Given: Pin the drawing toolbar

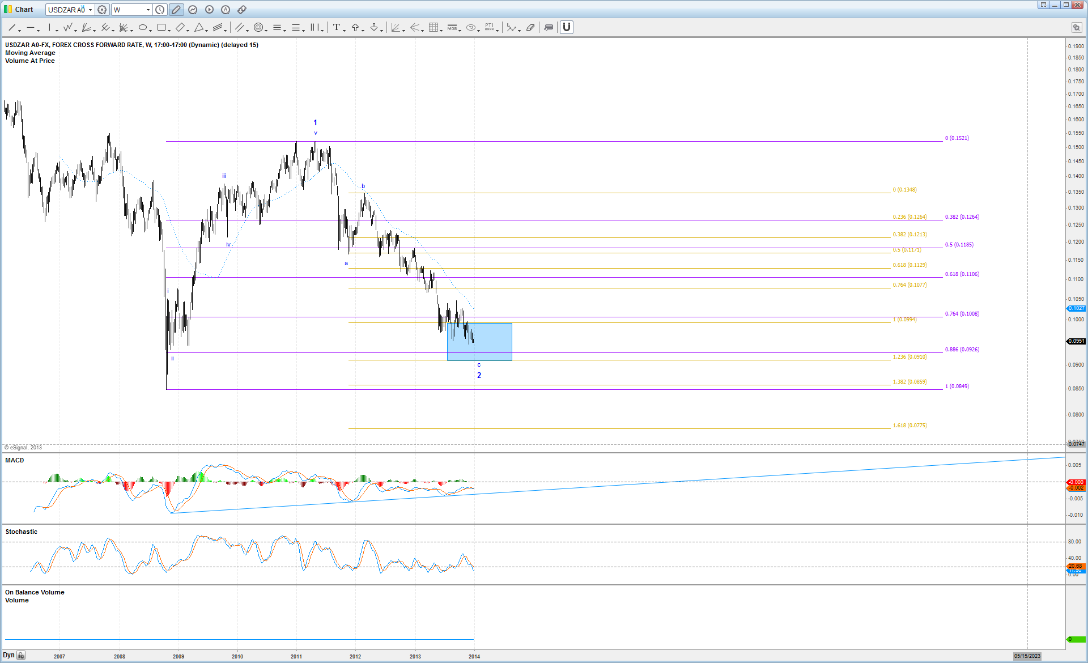Looking at the screenshot, I should coord(1076,27).
